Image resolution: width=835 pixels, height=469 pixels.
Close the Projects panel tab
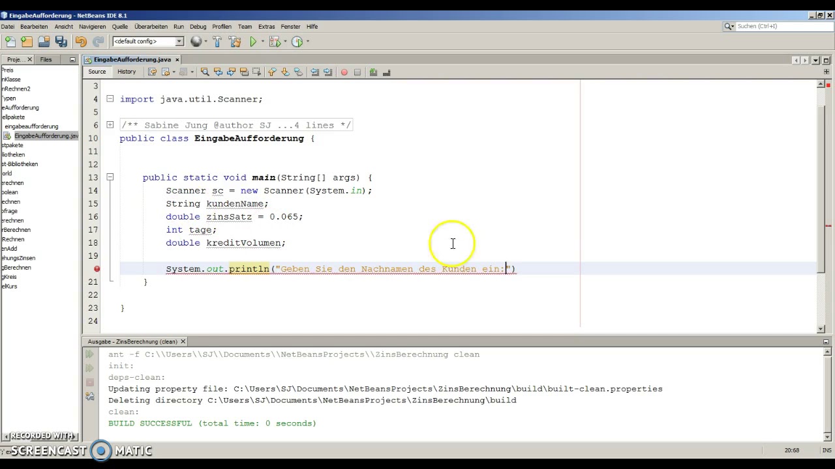click(x=29, y=59)
